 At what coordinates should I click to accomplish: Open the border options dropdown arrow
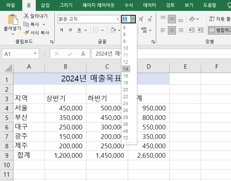point(102,31)
